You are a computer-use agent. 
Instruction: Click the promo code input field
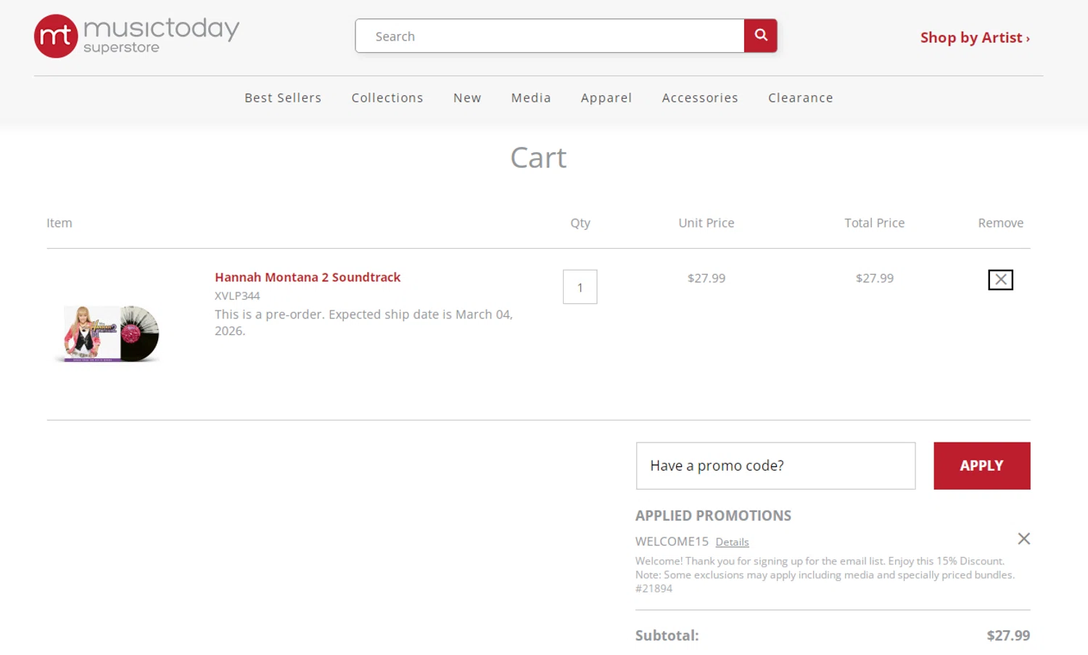[x=775, y=466]
